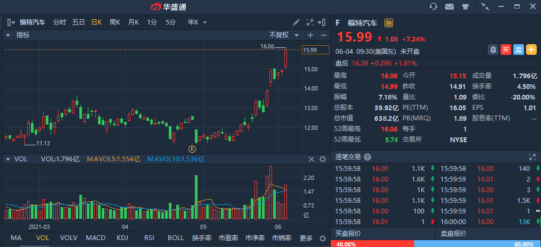The height and width of the screenshot is (247, 541).
Task: Click the 52周最低 5.74 value
Action: [390, 139]
